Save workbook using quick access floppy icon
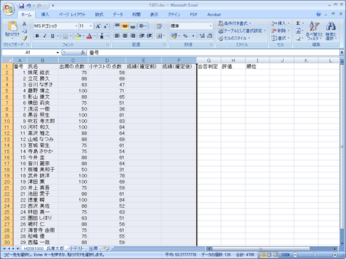This screenshot has height=259, width=346. tap(22, 5)
